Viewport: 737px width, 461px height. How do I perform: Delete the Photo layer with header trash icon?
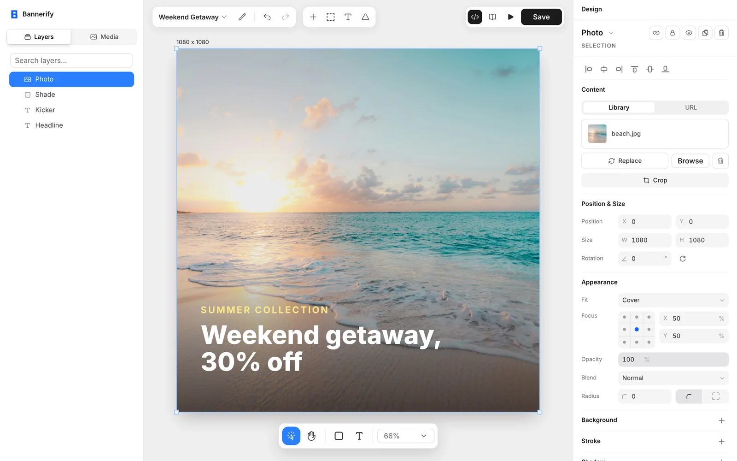click(x=721, y=33)
